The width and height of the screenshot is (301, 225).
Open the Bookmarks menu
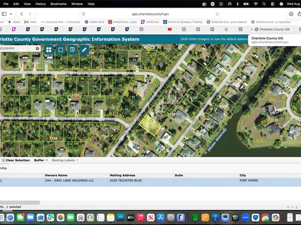(x=59, y=4)
